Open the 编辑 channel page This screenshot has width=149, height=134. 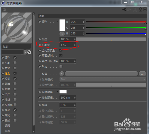pyautogui.click(x=7, y=126)
